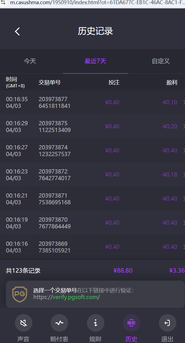Open the 00:16:19 transaction row
185x343 pixels.
pyautogui.click(x=92, y=223)
